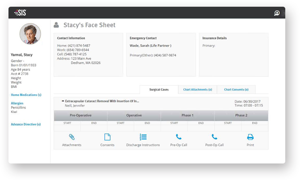This screenshot has width=300, height=180.
Task: Click the Contact Information heading
Action: click(x=71, y=38)
